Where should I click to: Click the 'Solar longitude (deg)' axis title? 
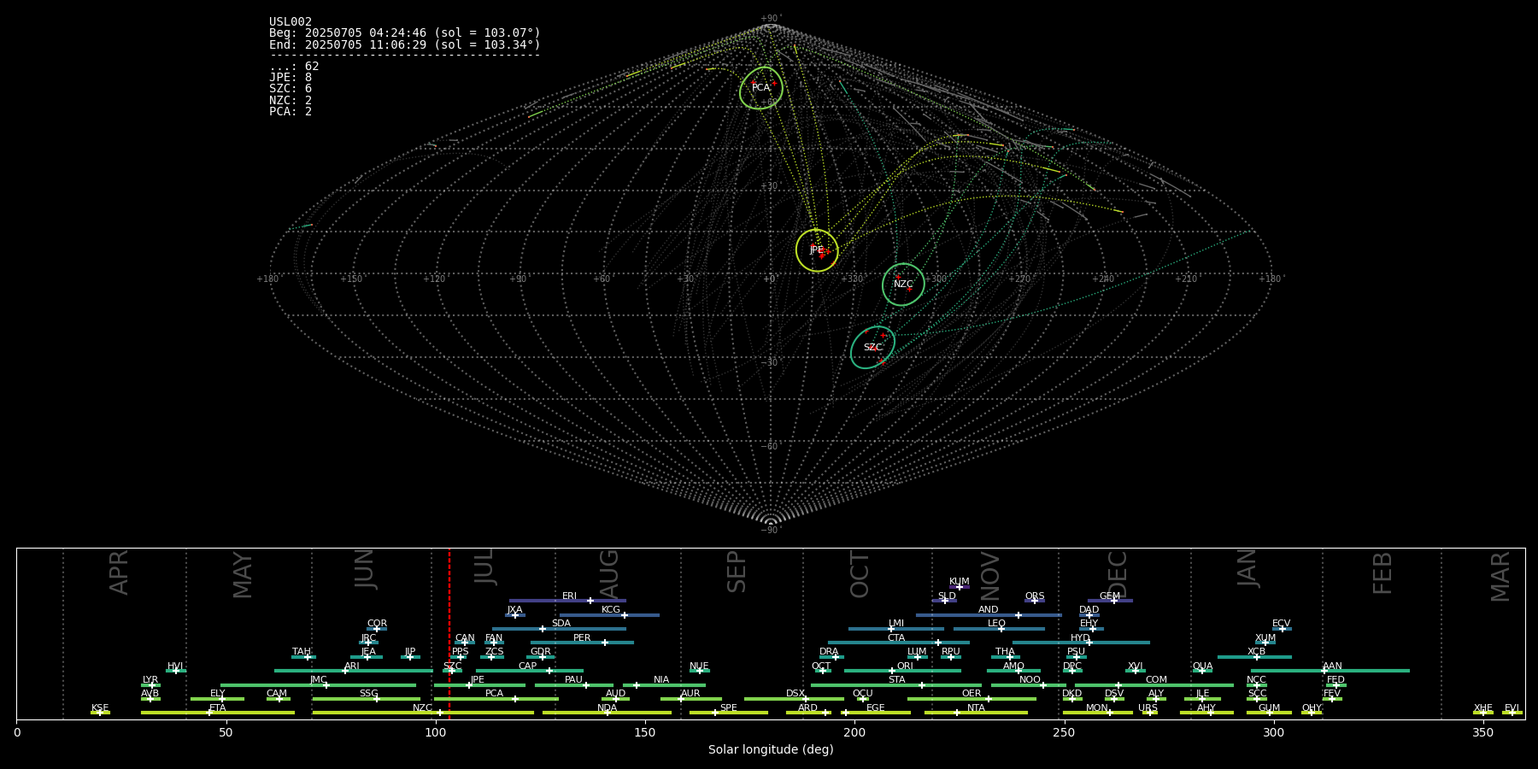pos(771,749)
